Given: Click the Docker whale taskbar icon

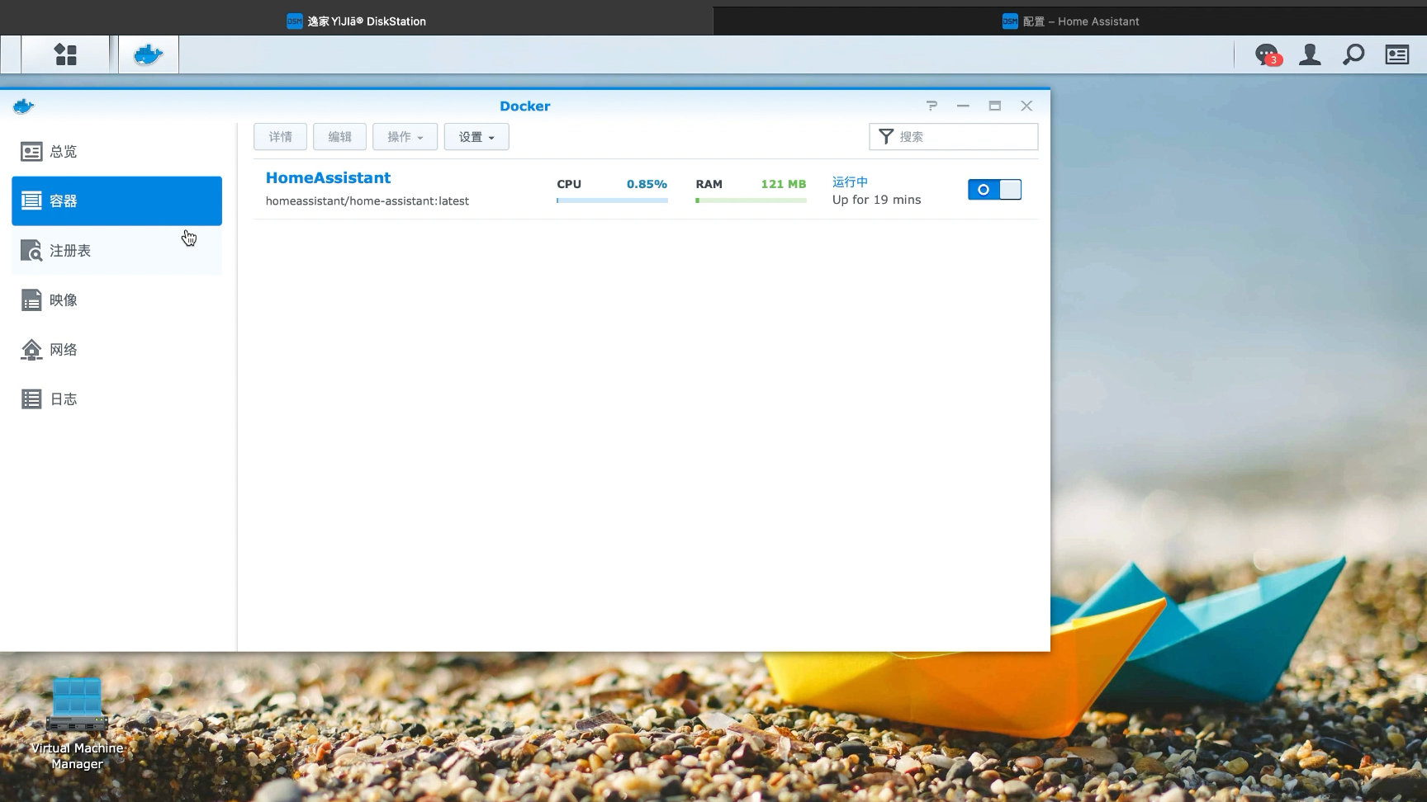Looking at the screenshot, I should tap(149, 54).
